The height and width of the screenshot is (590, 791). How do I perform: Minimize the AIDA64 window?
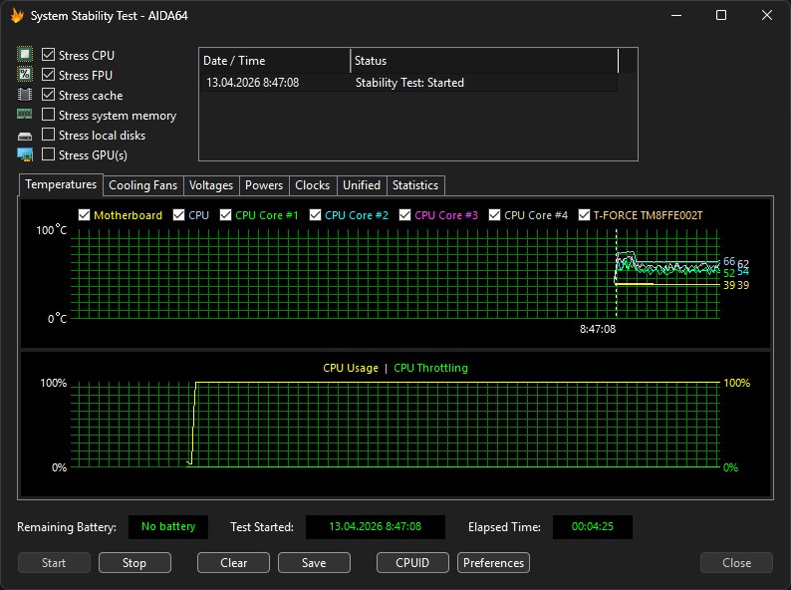[x=676, y=15]
